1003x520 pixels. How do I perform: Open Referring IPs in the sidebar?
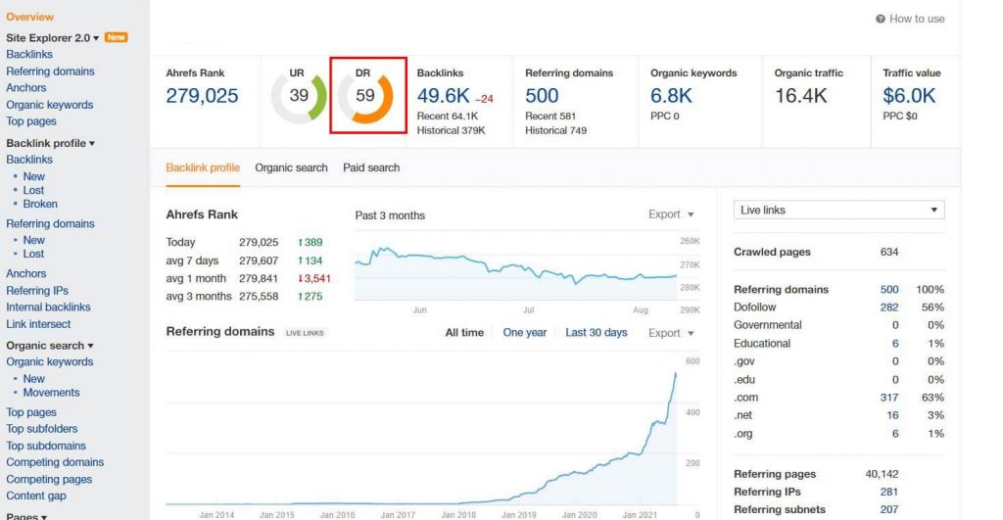tap(37, 291)
